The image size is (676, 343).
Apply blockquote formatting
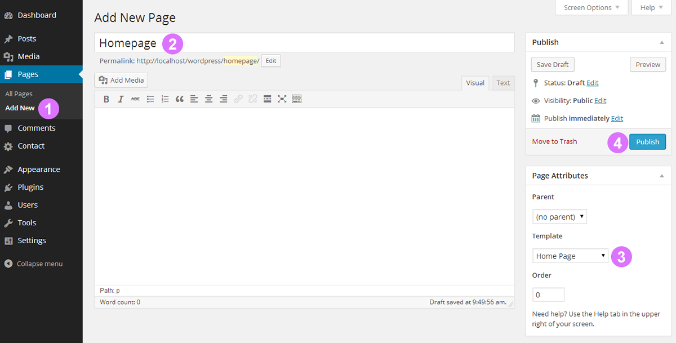coord(180,99)
